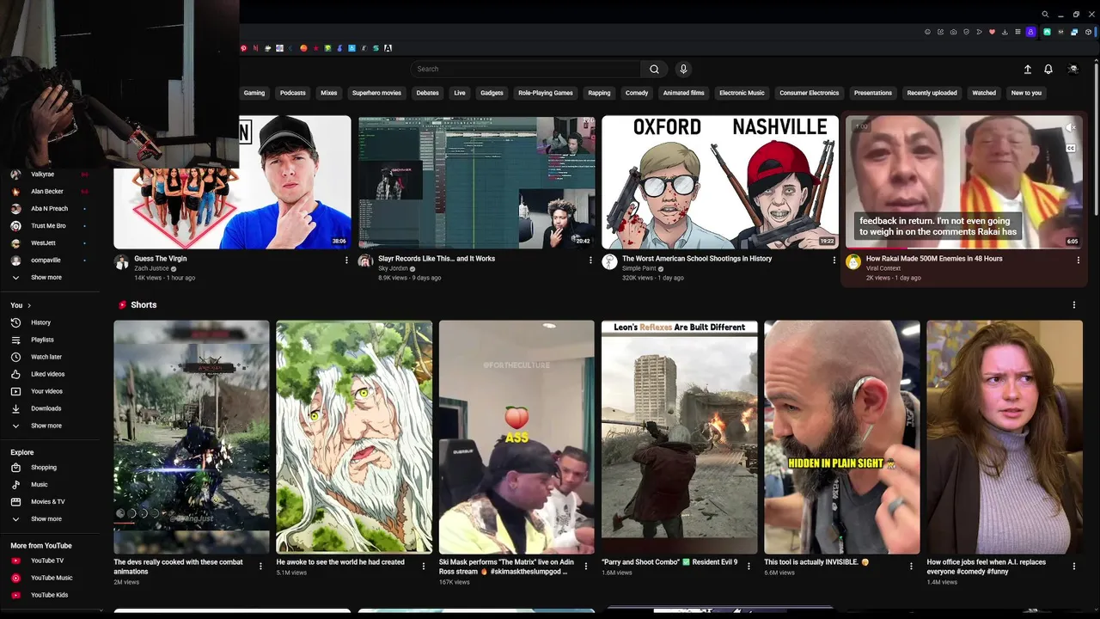The image size is (1100, 619).
Task: Select the Live filter chip
Action: (x=460, y=93)
